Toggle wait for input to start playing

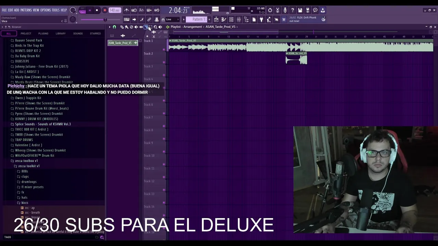point(134,10)
